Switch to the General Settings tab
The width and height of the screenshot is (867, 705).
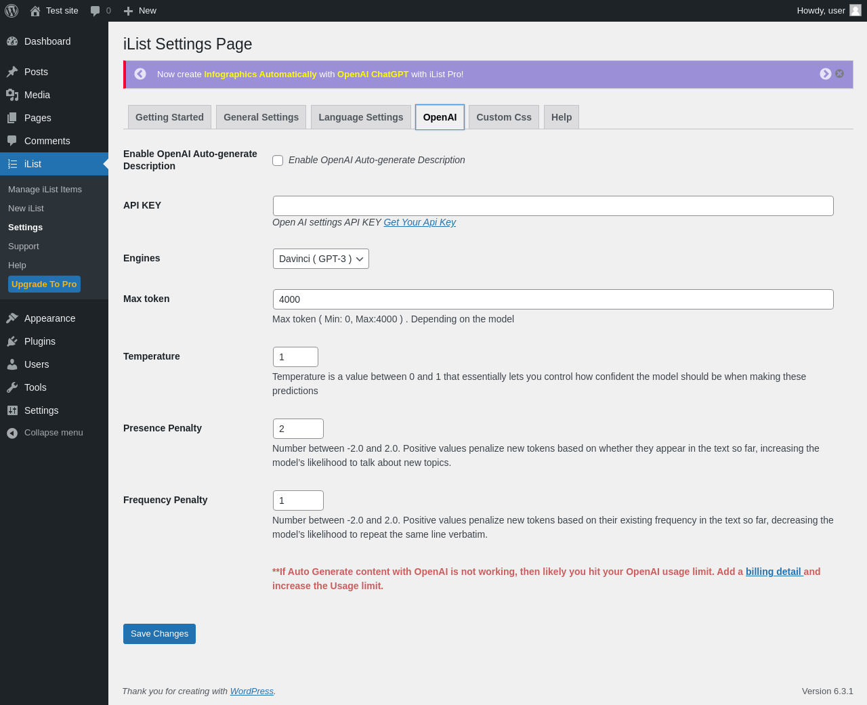pos(261,117)
